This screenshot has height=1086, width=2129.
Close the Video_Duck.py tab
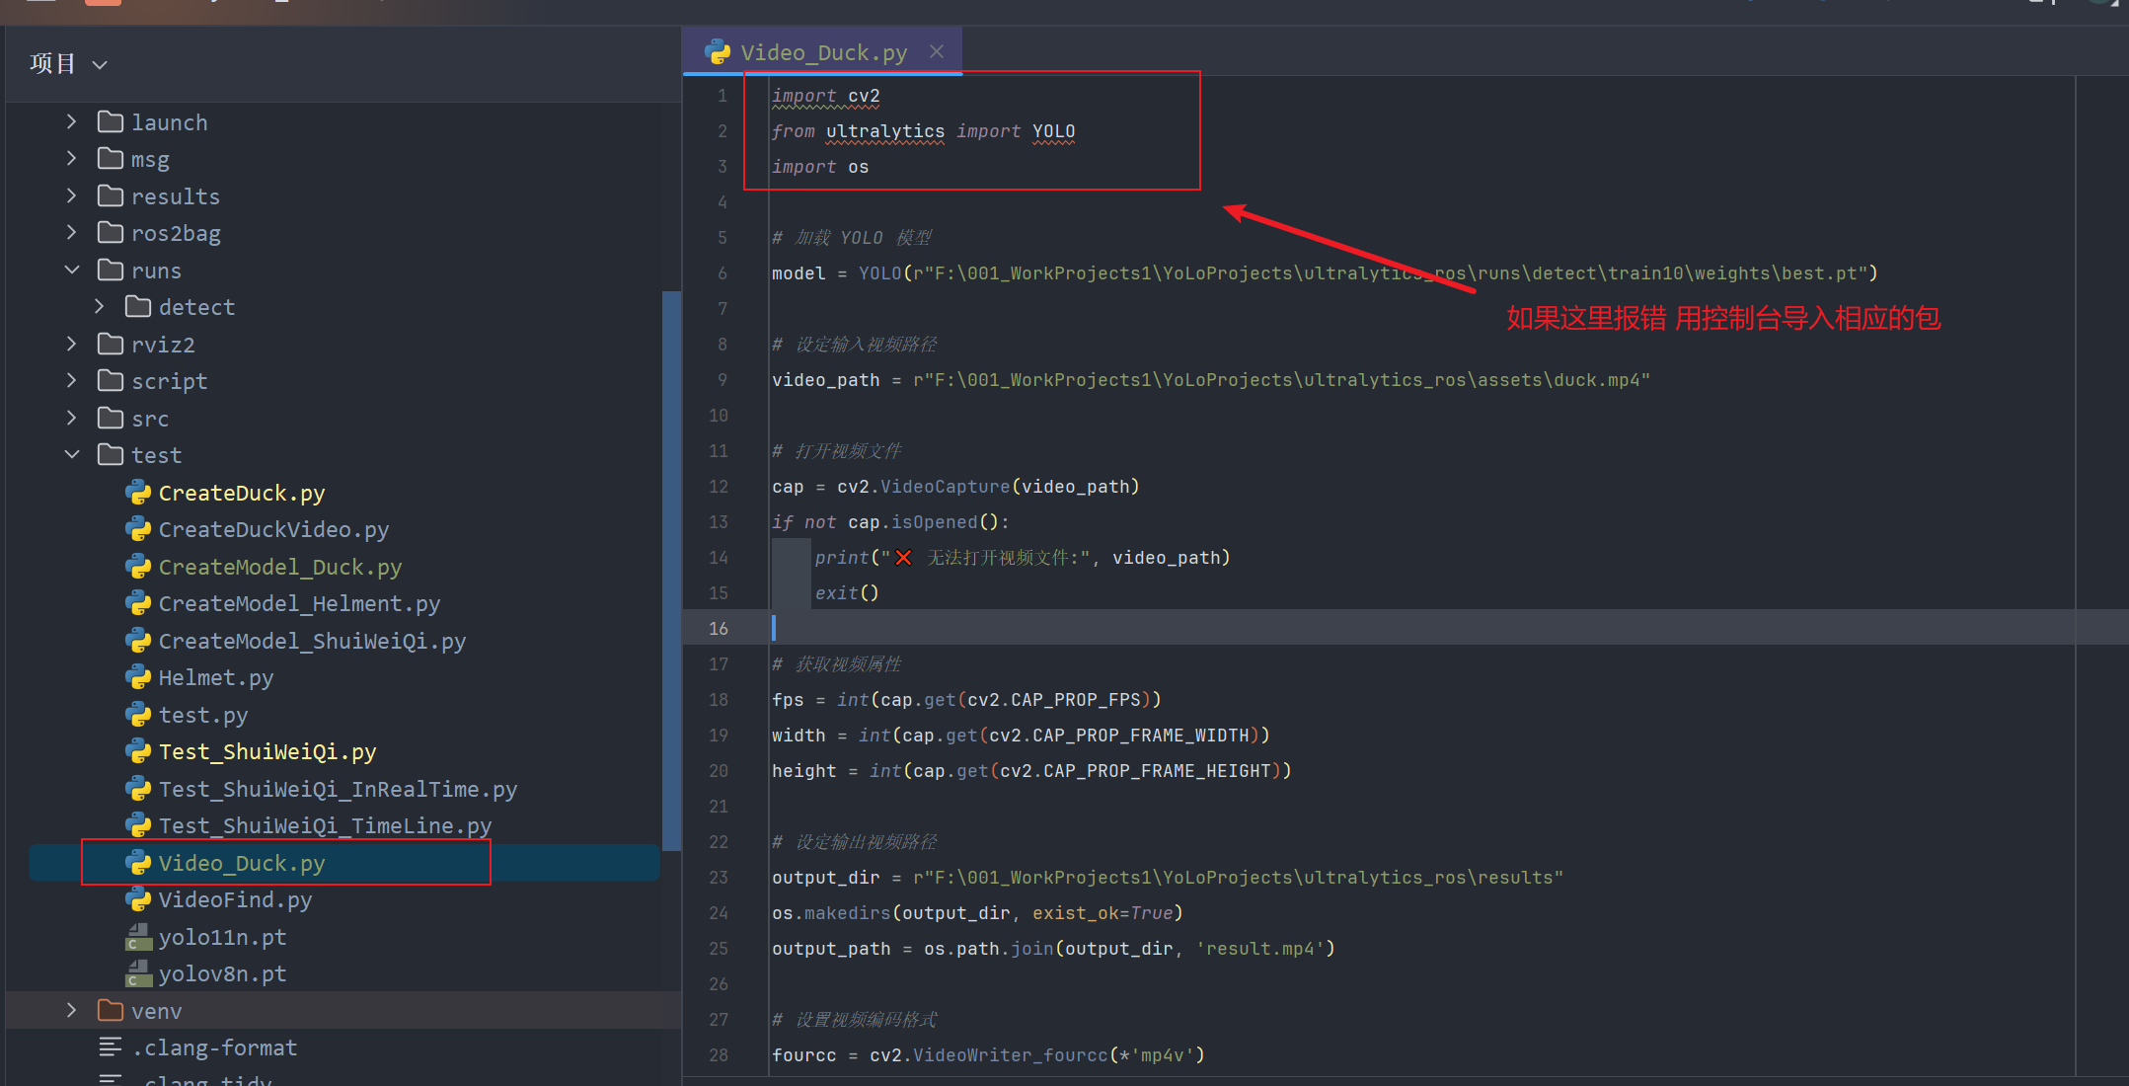point(936,50)
